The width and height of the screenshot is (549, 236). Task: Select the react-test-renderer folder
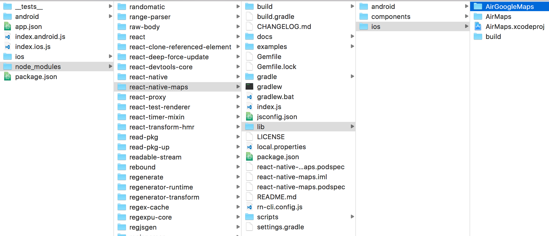pyautogui.click(x=178, y=107)
